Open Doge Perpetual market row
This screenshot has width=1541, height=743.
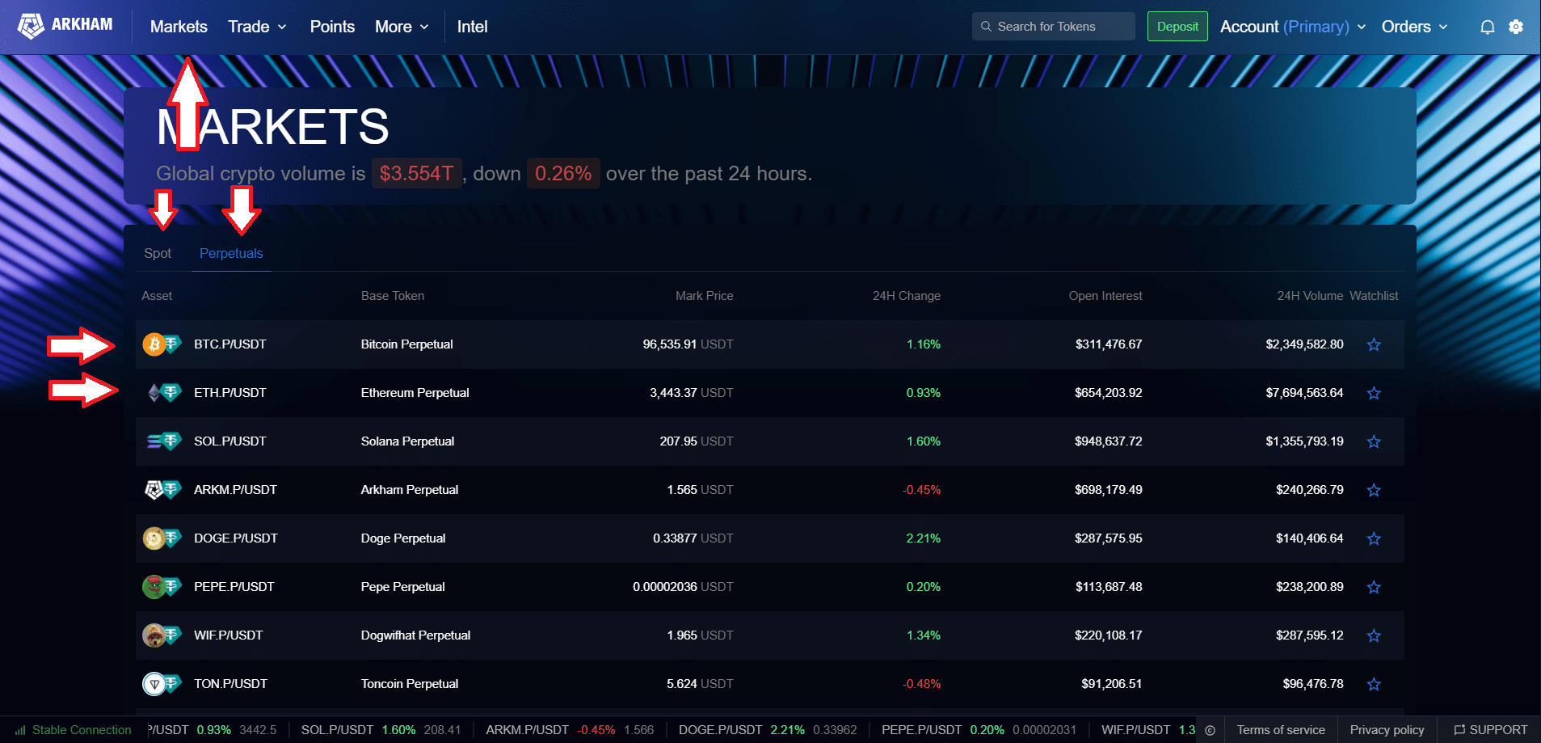coord(770,538)
